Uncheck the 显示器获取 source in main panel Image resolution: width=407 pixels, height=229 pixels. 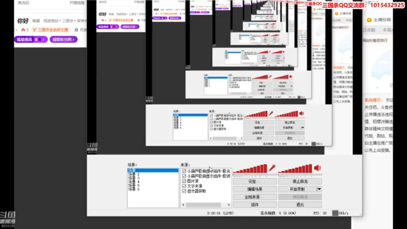[184, 191]
